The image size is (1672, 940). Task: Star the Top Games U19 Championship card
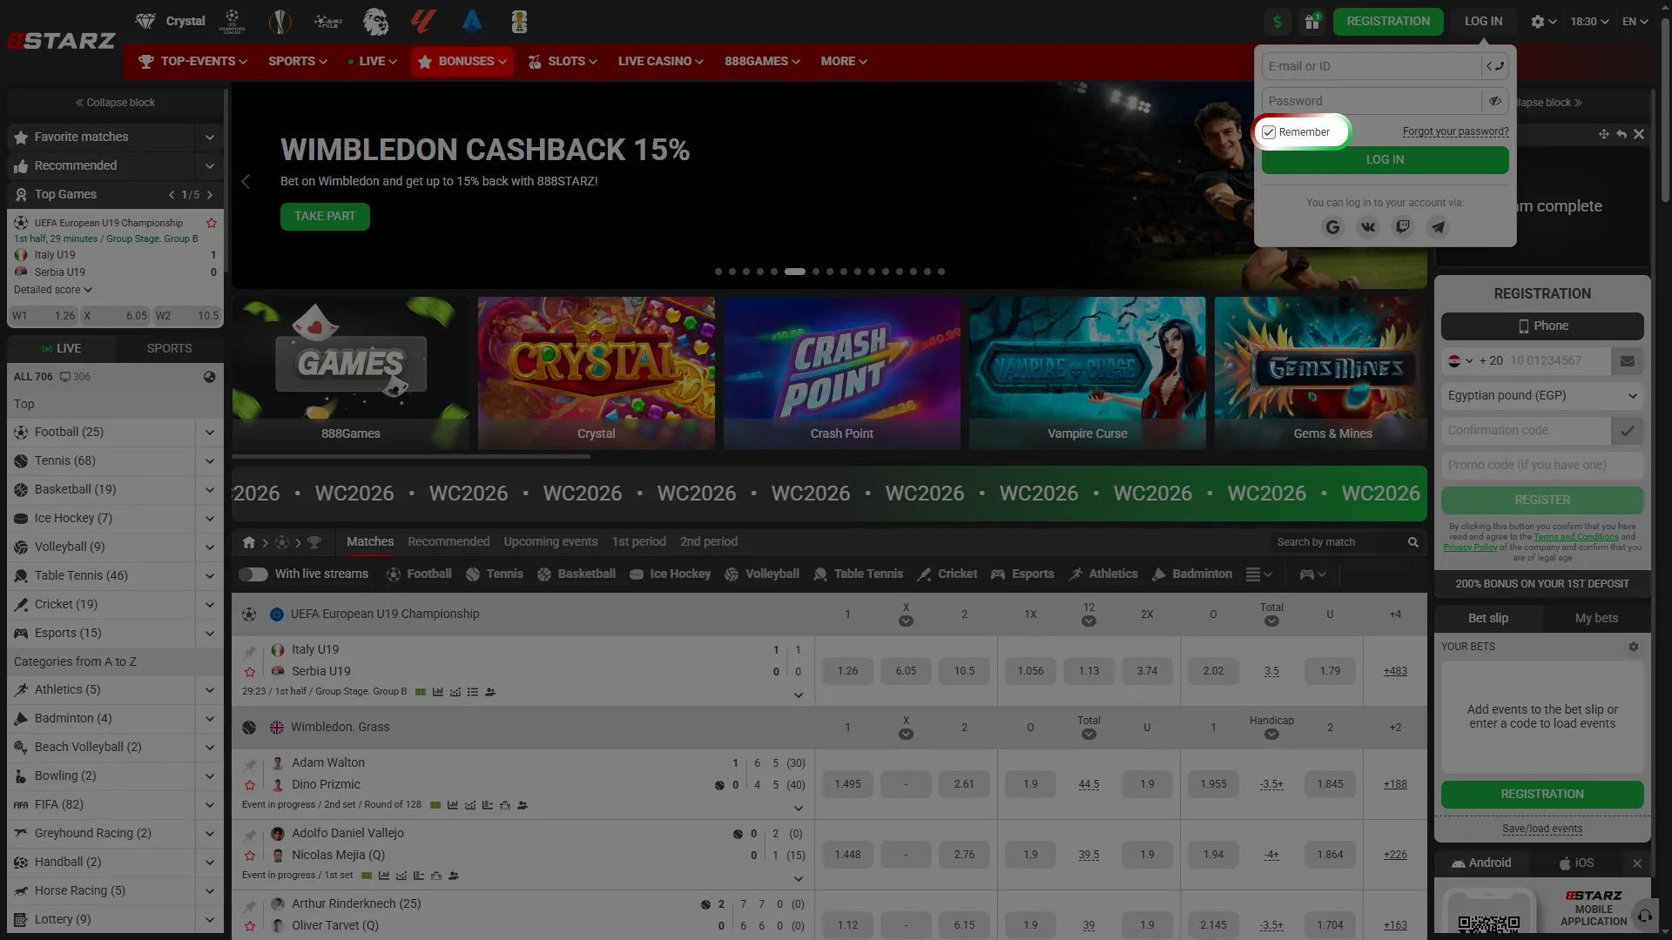pos(212,223)
